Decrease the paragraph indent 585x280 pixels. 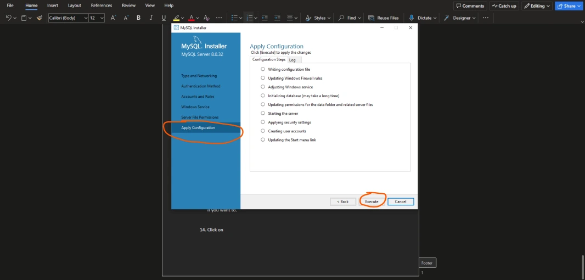265,18
